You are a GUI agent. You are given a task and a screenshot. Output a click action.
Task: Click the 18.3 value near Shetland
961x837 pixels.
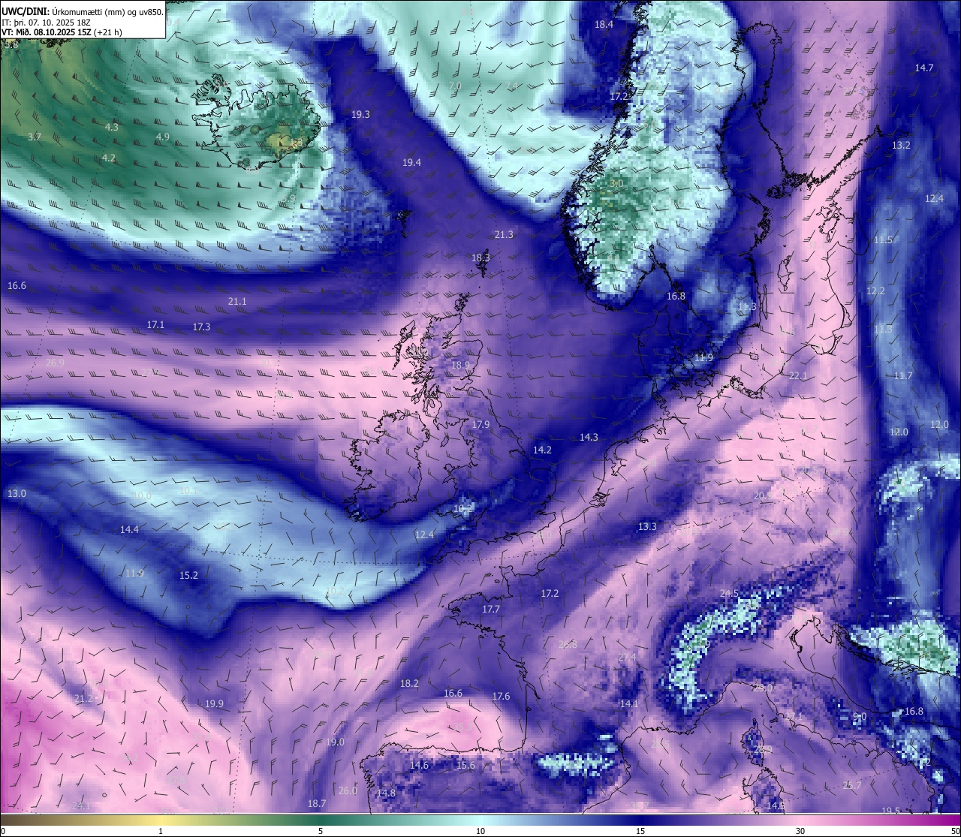tap(480, 257)
